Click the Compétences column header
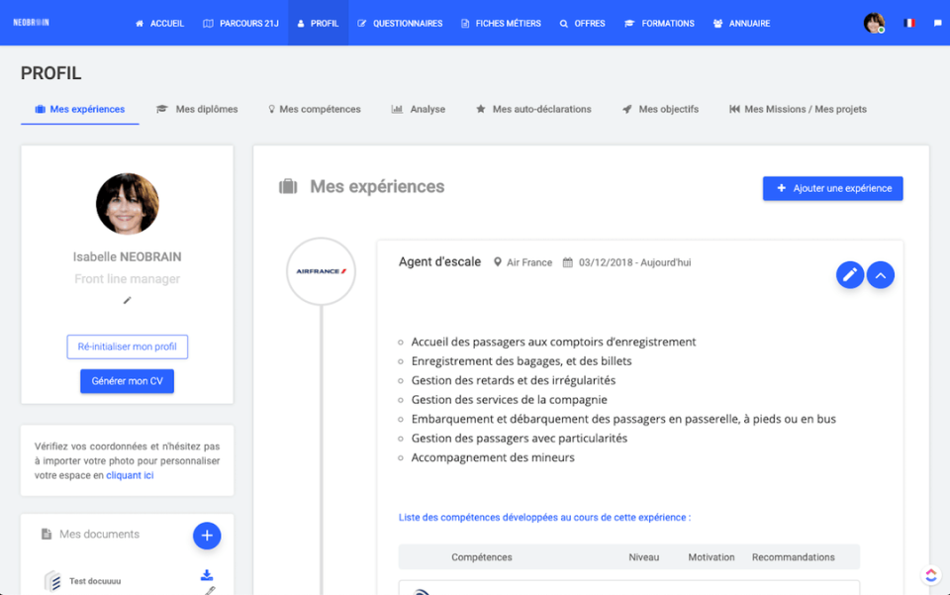The width and height of the screenshot is (950, 595). (x=482, y=556)
